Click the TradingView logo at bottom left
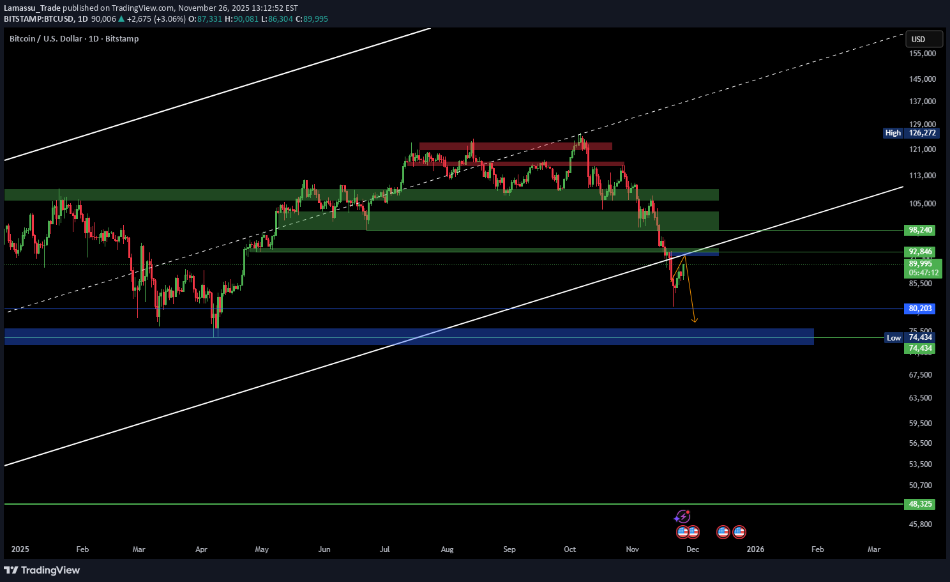Screen dimensions: 950x582 pos(42,570)
